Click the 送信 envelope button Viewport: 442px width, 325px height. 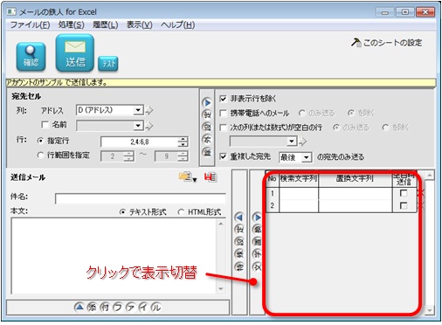pos(75,52)
